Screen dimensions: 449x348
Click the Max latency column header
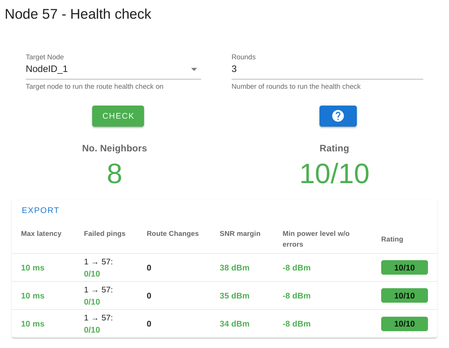(x=41, y=234)
